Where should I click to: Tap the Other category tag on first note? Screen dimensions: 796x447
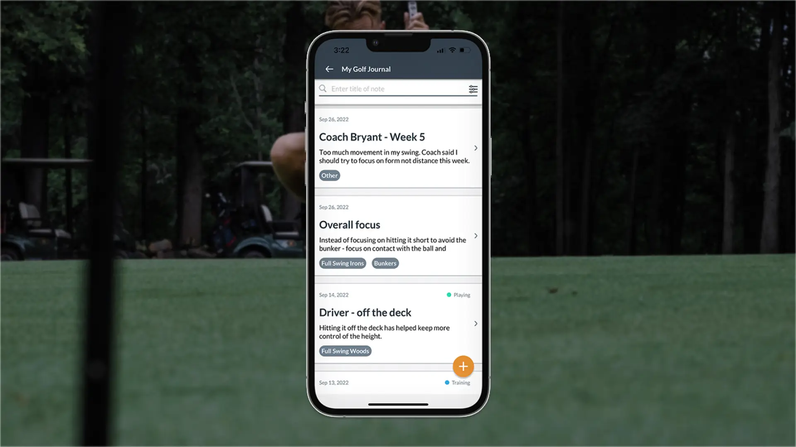click(329, 175)
